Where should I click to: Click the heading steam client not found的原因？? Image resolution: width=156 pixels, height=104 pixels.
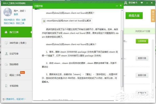(x=70, y=13)
